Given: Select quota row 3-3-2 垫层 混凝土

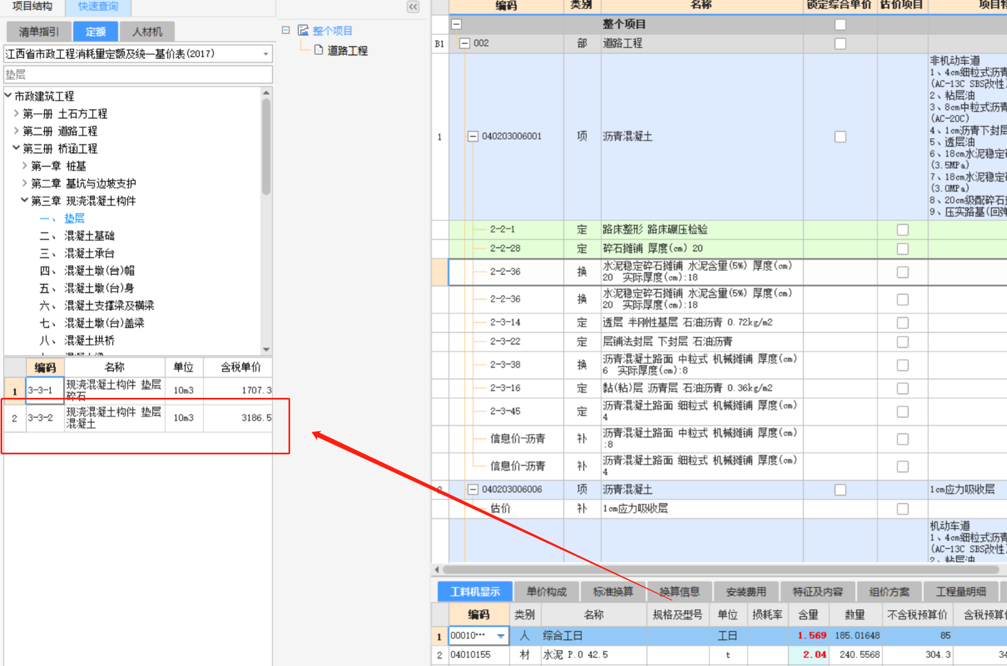Looking at the screenshot, I should coord(138,418).
